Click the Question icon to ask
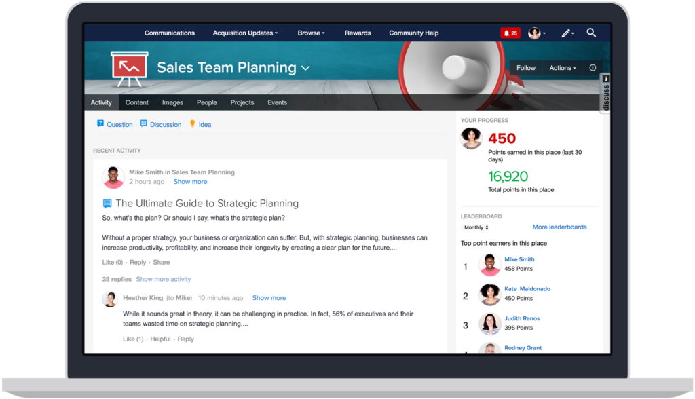This screenshot has height=399, width=695. (100, 124)
